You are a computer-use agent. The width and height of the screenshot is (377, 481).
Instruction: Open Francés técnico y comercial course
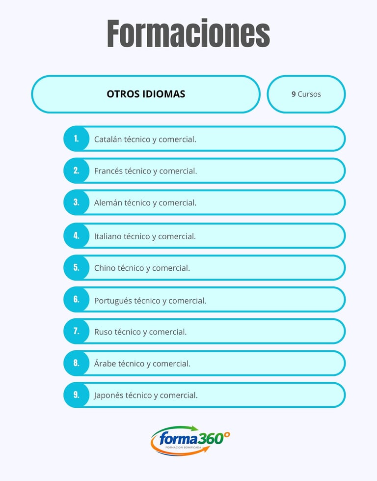coord(204,170)
